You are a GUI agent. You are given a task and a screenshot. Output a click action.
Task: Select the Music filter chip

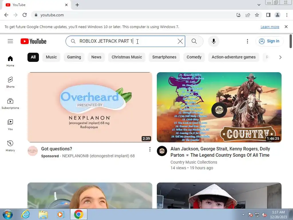coord(52,57)
